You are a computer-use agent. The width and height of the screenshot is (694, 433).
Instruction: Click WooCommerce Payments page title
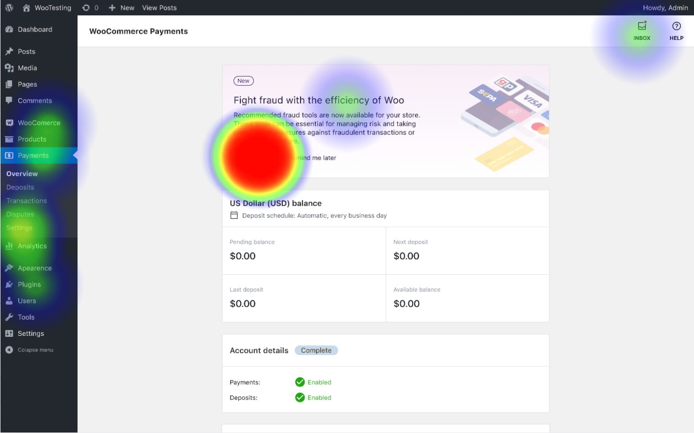click(x=139, y=31)
